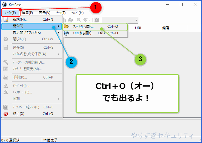The width and height of the screenshot is (202, 143).
Task: Click the 備考 column header
Action: (173, 28)
